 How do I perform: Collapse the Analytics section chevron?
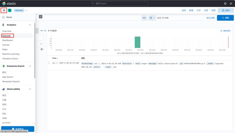point(30,25)
